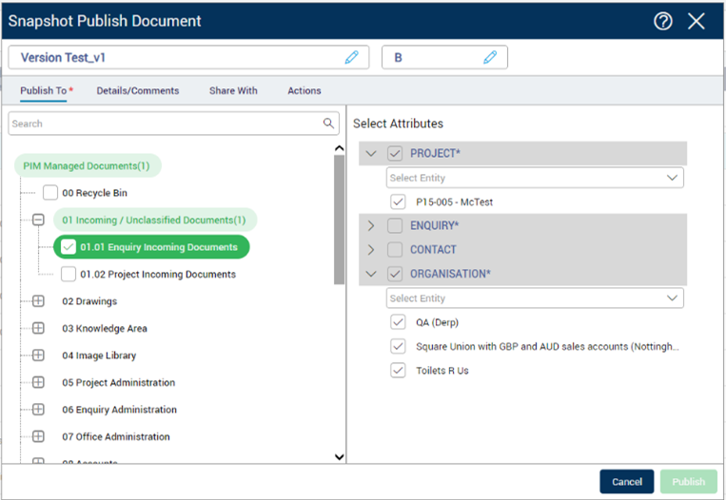Click pencil icon beside revision B

click(x=490, y=57)
